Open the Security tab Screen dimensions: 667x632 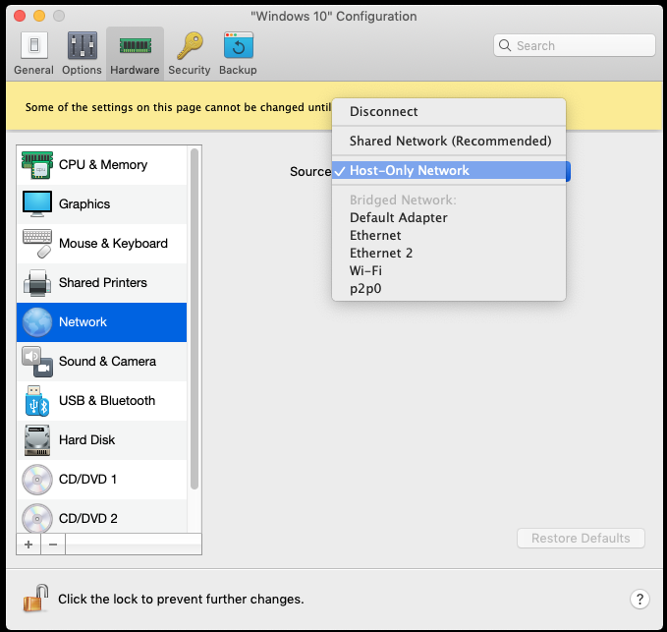click(190, 54)
